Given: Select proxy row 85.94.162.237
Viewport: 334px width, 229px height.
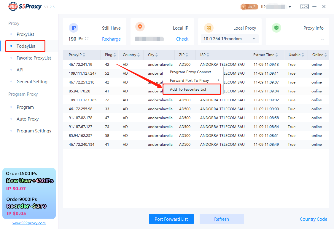Looking at the screenshot, I should [x=196, y=136].
